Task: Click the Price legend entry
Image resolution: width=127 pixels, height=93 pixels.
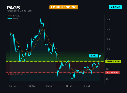Action: (x=13, y=18)
